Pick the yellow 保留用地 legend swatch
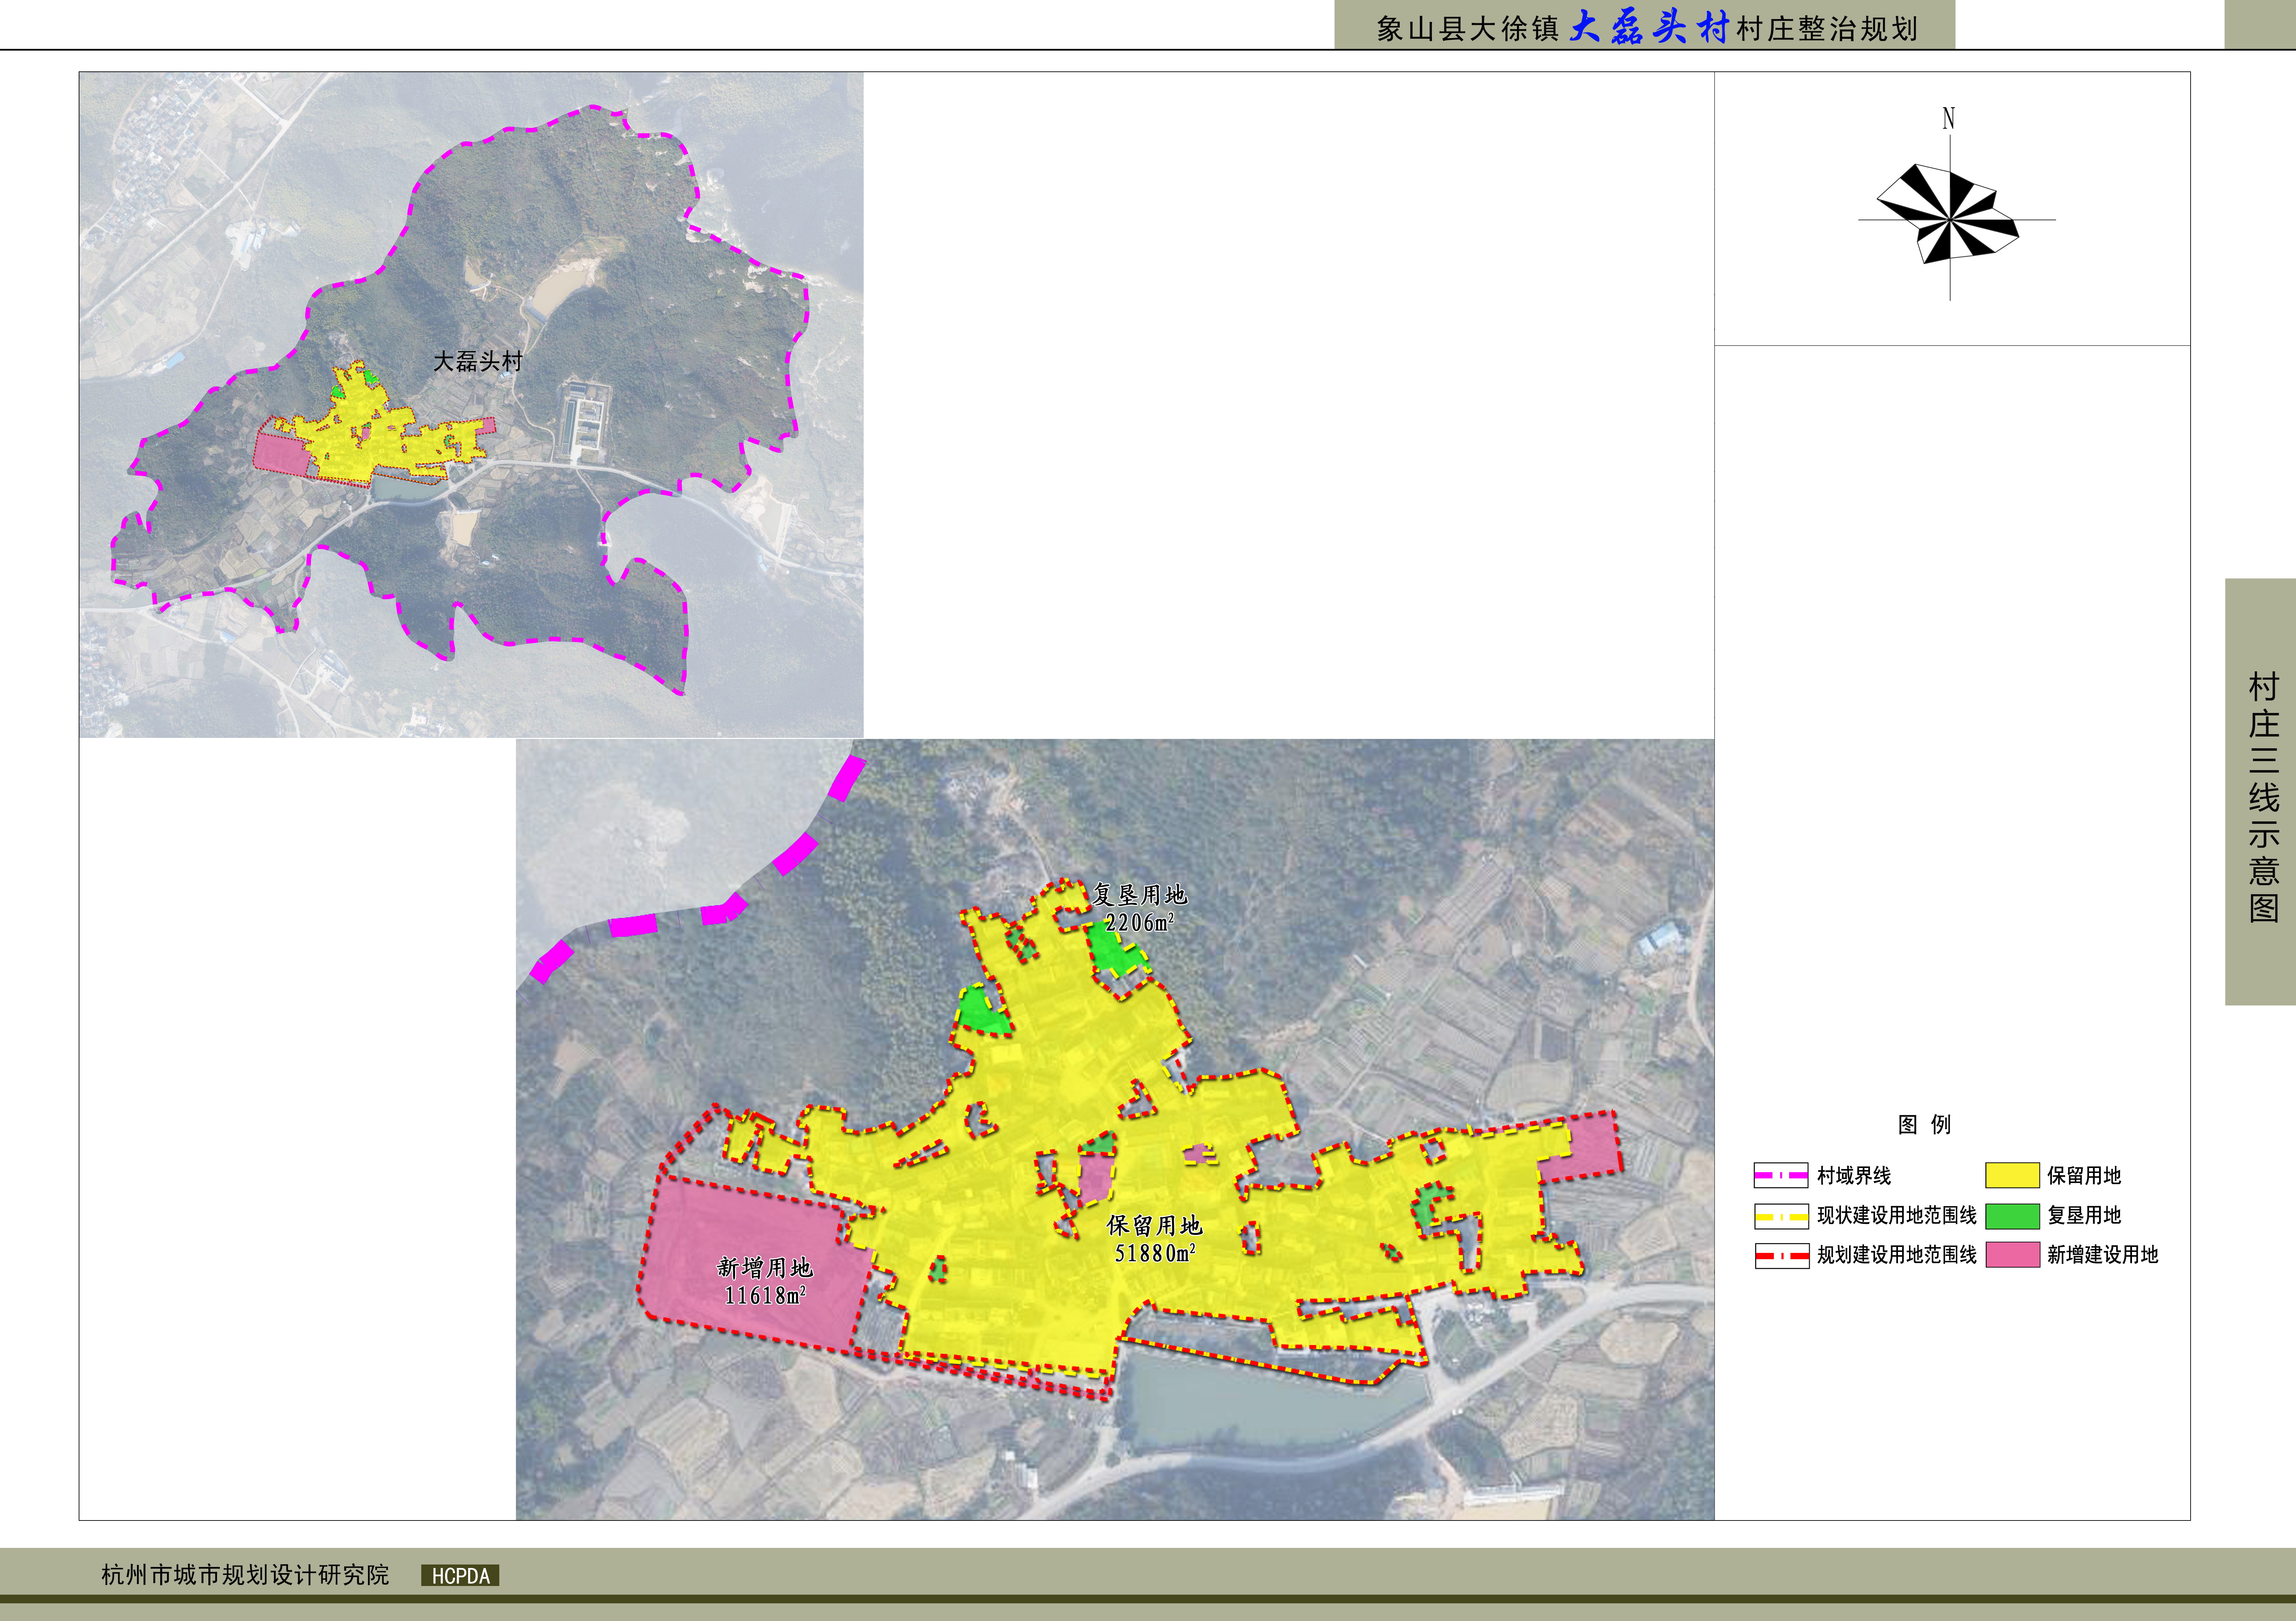 [2012, 1175]
